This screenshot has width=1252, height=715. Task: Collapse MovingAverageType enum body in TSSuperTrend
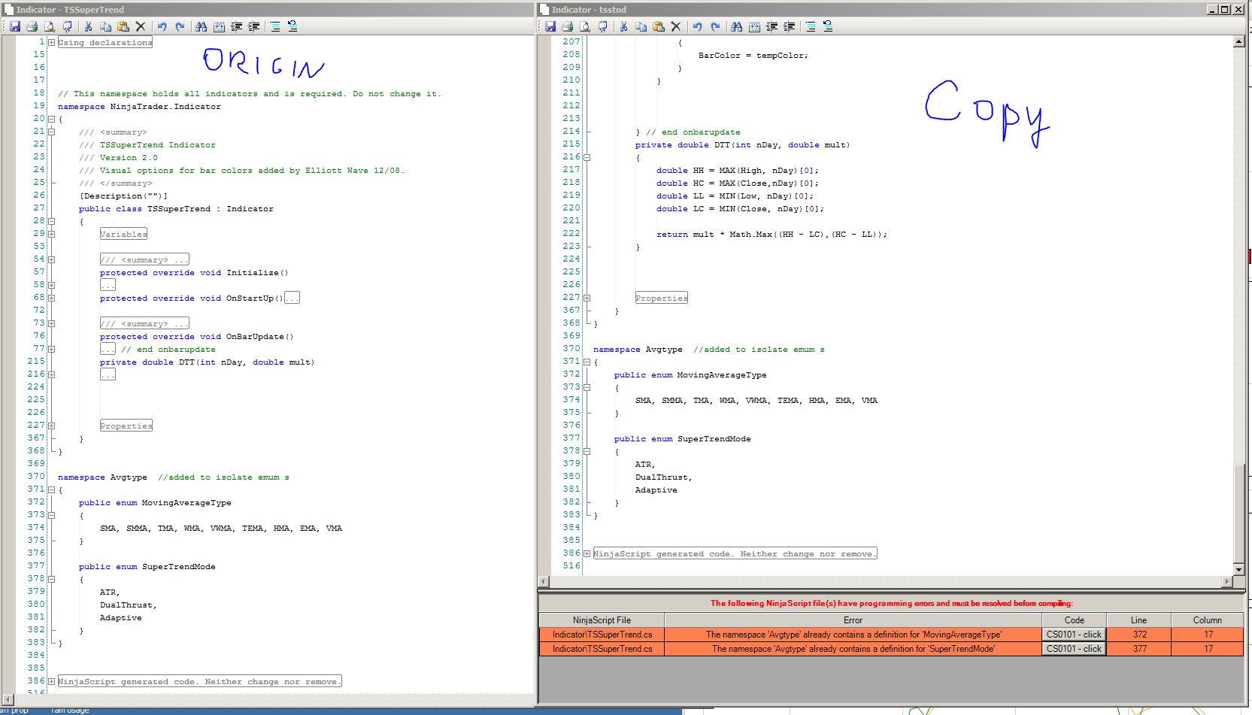tap(51, 515)
